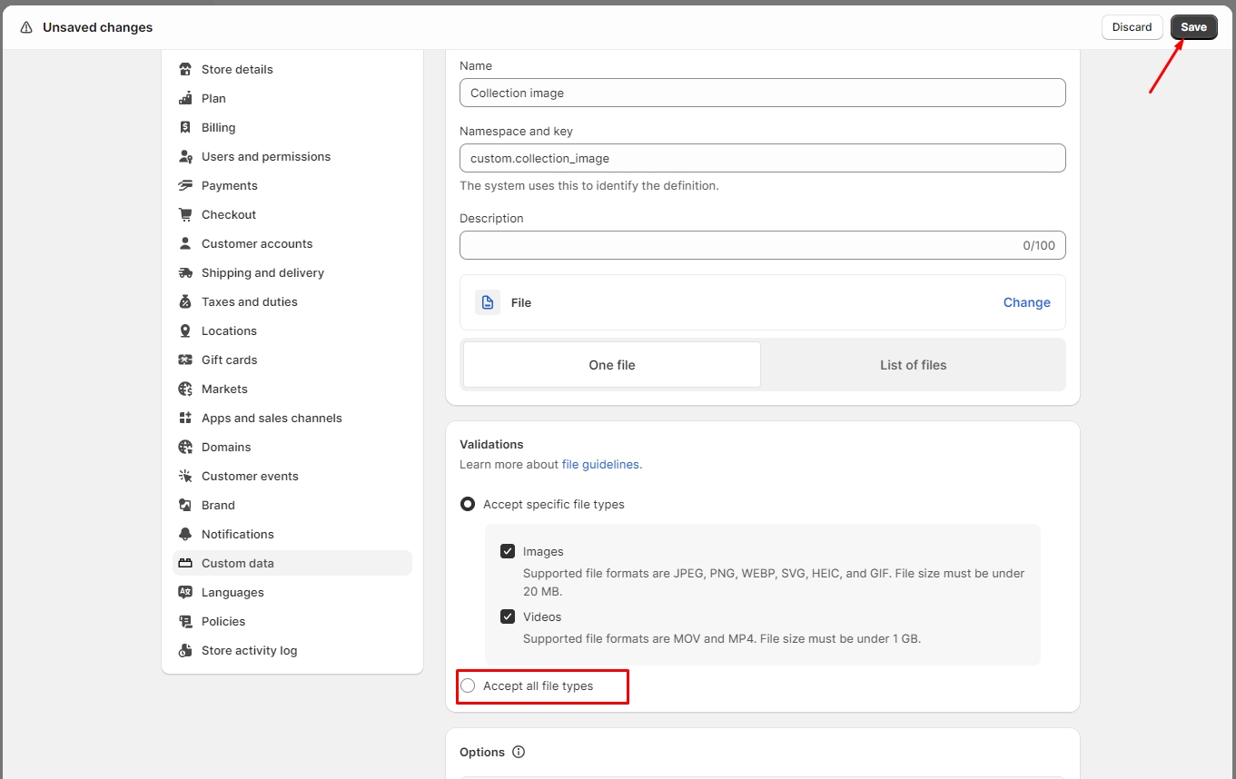Uncheck the Images file type checkbox

coord(508,551)
